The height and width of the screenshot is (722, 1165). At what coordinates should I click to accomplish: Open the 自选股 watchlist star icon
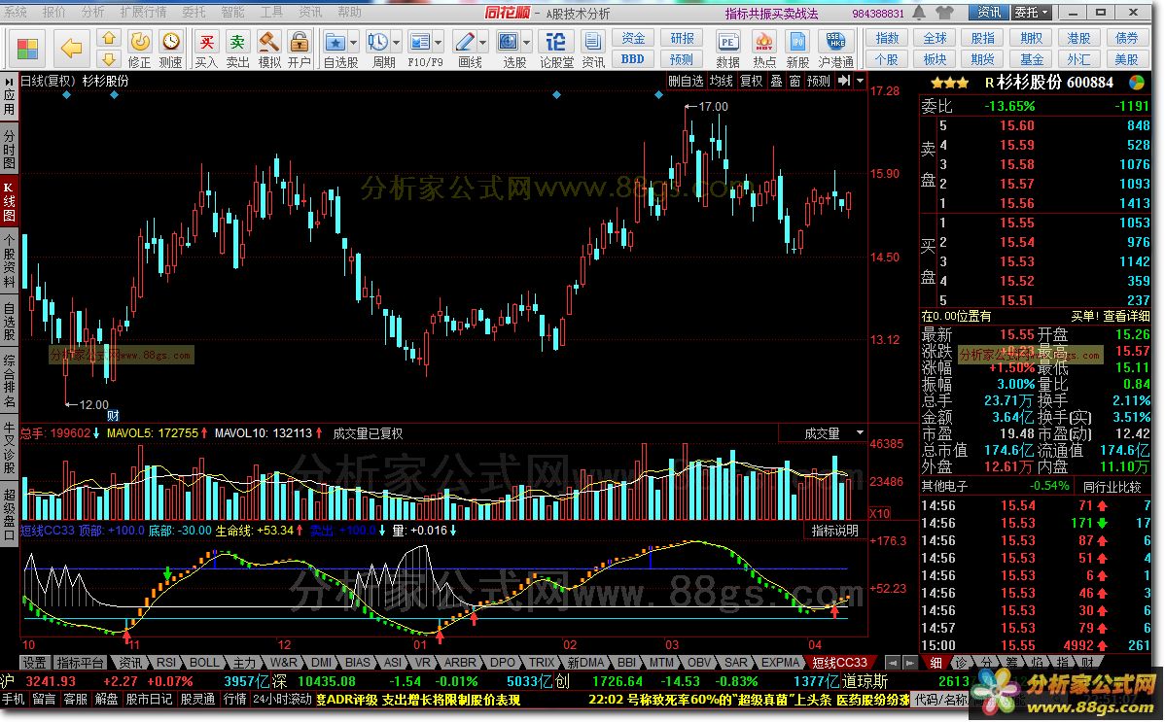(x=335, y=43)
